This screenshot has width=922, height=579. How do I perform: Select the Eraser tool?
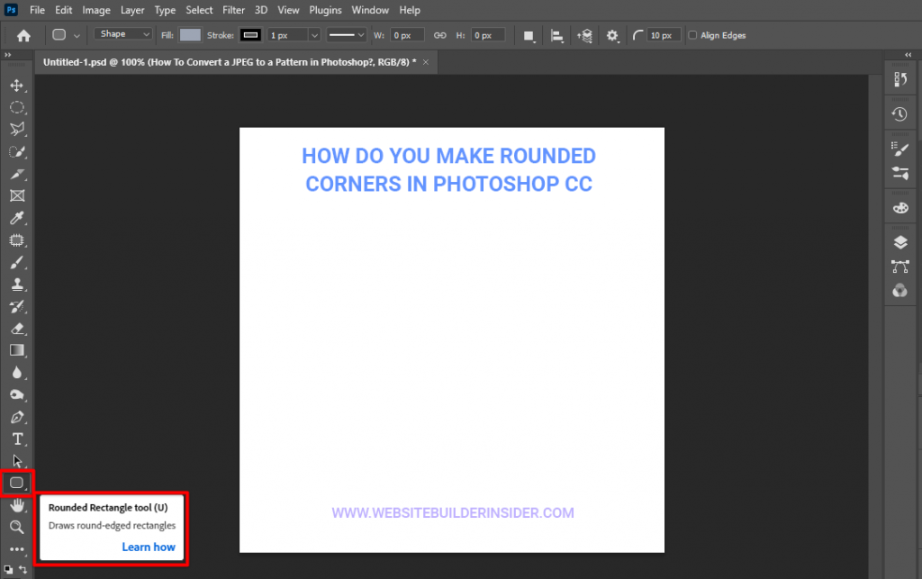pos(16,329)
